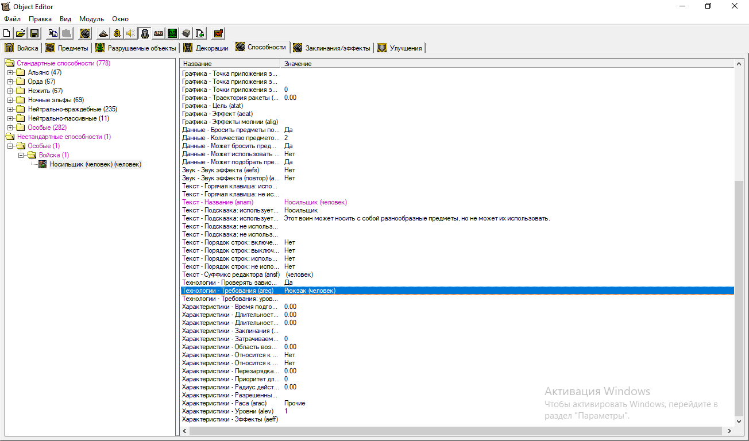This screenshot has width=749, height=441.
Task: Paste the object using the paste toolbar icon
Action: click(x=67, y=33)
